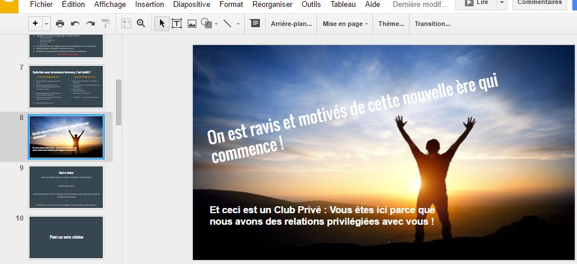577x264 pixels.
Task: Open the Format menu
Action: click(231, 5)
